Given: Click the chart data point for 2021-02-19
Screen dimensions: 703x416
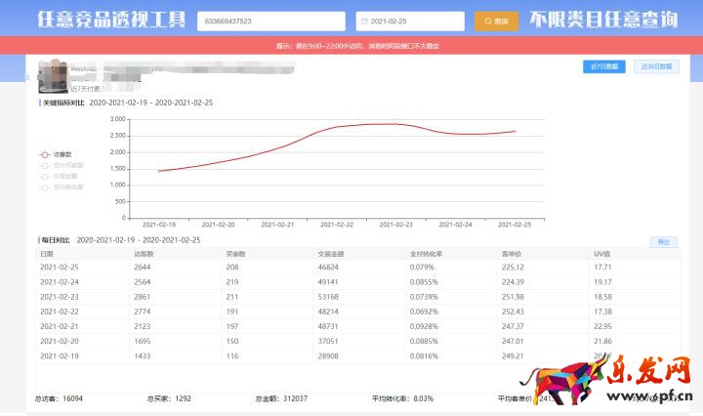Looking at the screenshot, I should click(x=159, y=171).
